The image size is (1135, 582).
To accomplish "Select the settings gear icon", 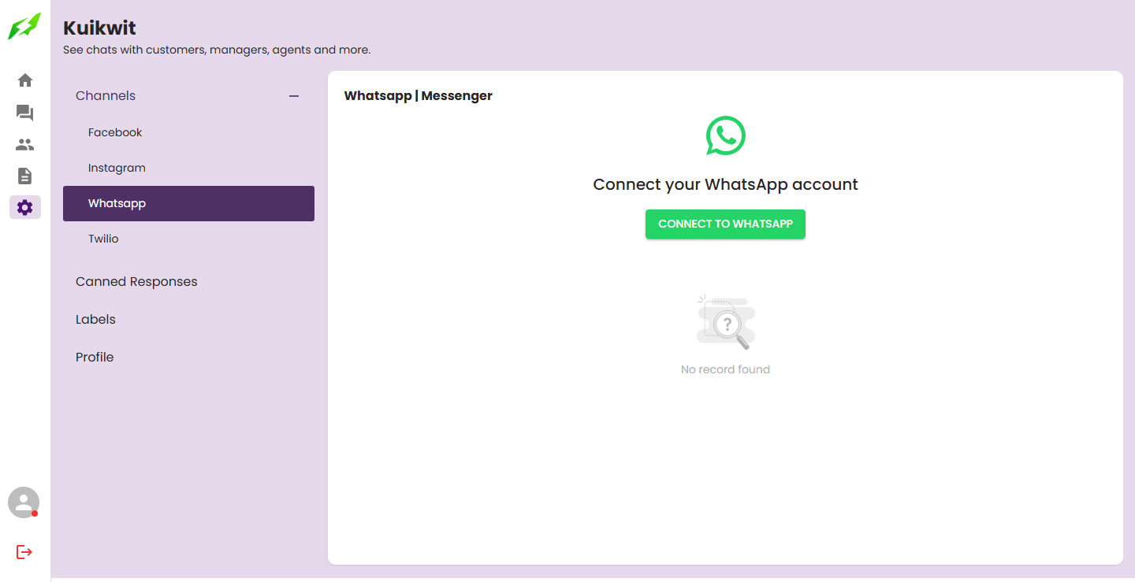I will [x=25, y=207].
